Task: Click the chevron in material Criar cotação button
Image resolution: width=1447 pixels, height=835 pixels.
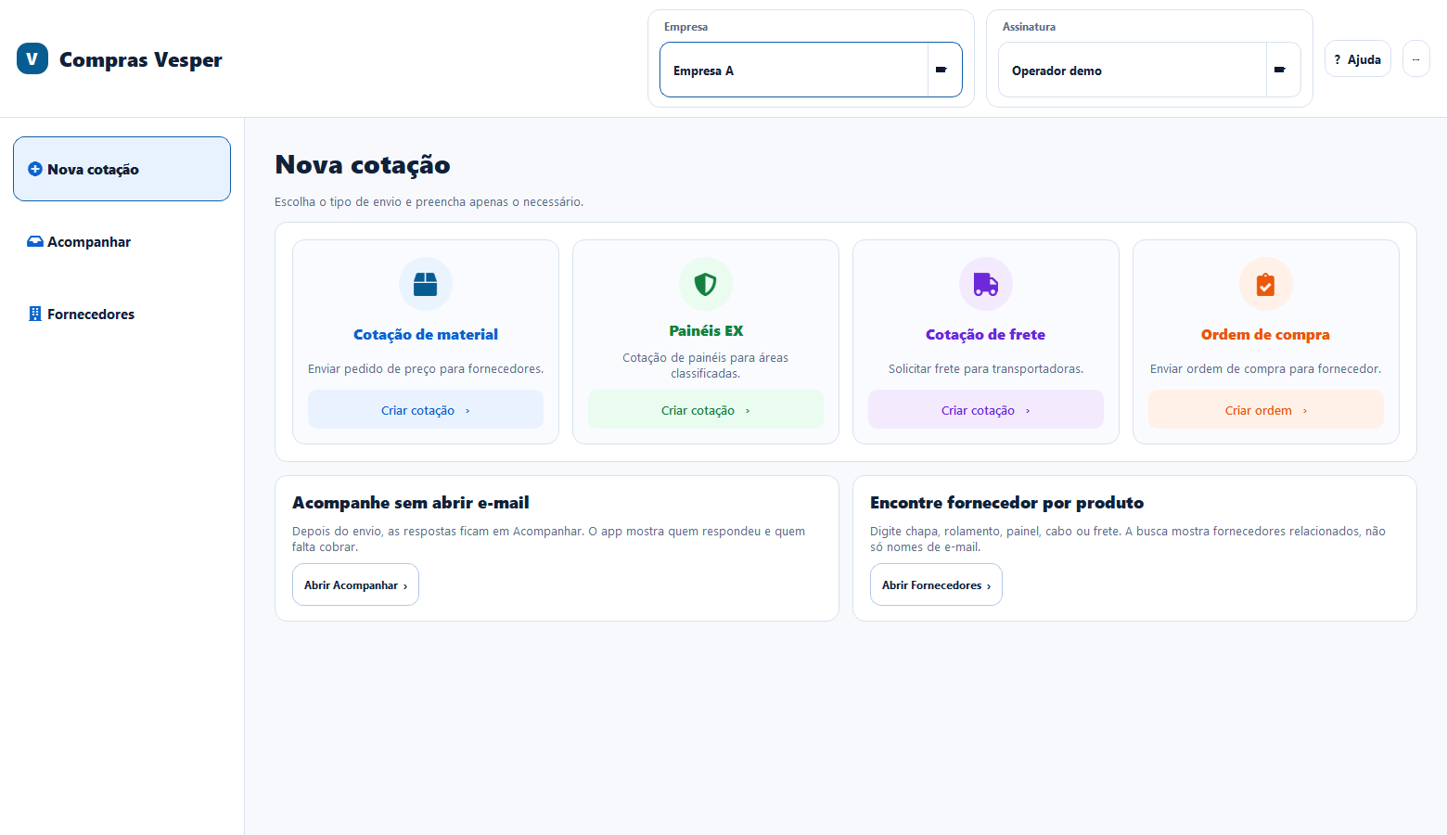Action: point(467,411)
